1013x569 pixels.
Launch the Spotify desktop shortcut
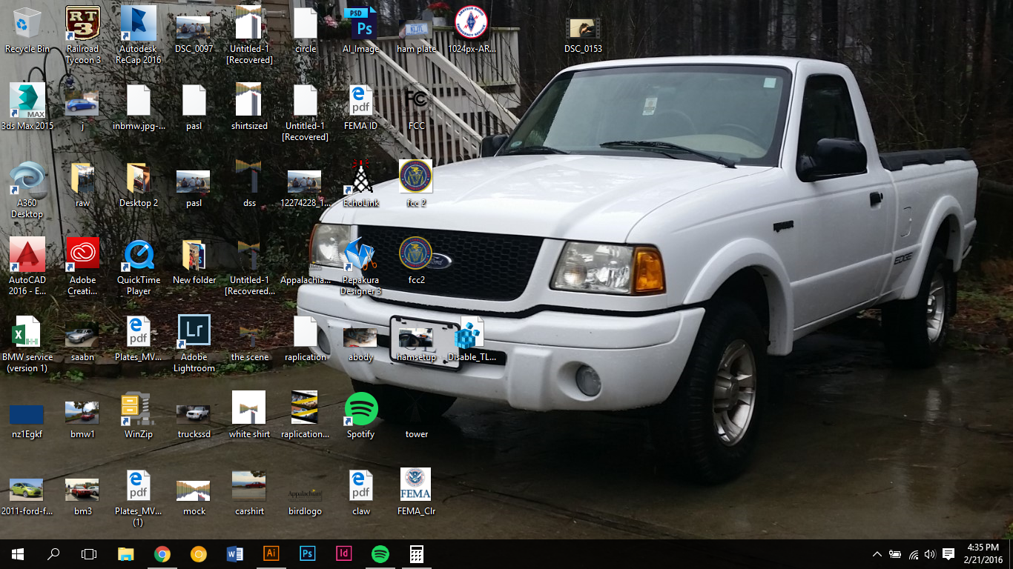pyautogui.click(x=361, y=416)
